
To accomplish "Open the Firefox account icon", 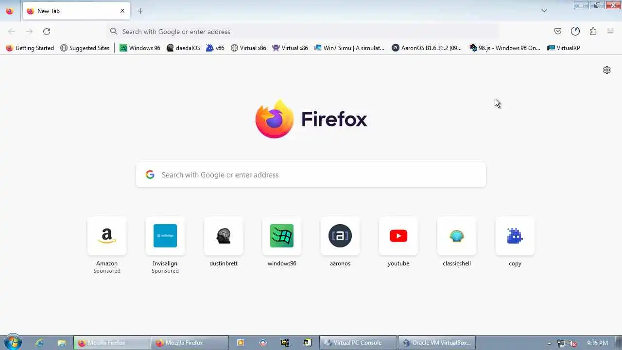I will [x=575, y=31].
